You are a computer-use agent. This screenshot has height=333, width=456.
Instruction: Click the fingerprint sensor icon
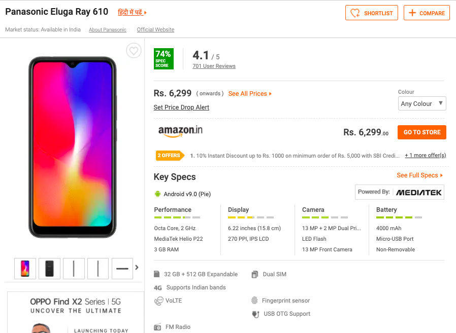(x=254, y=301)
